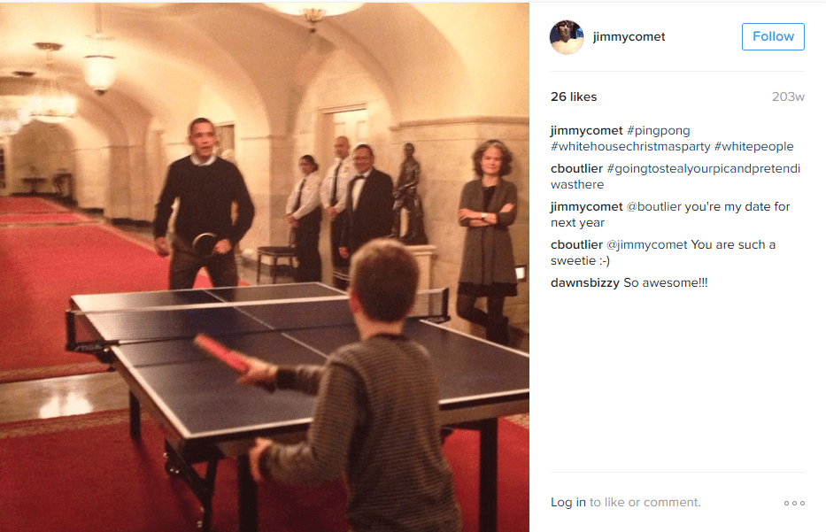This screenshot has height=532, width=826.
Task: Click jimmycomet username in caption
Action: (x=586, y=131)
